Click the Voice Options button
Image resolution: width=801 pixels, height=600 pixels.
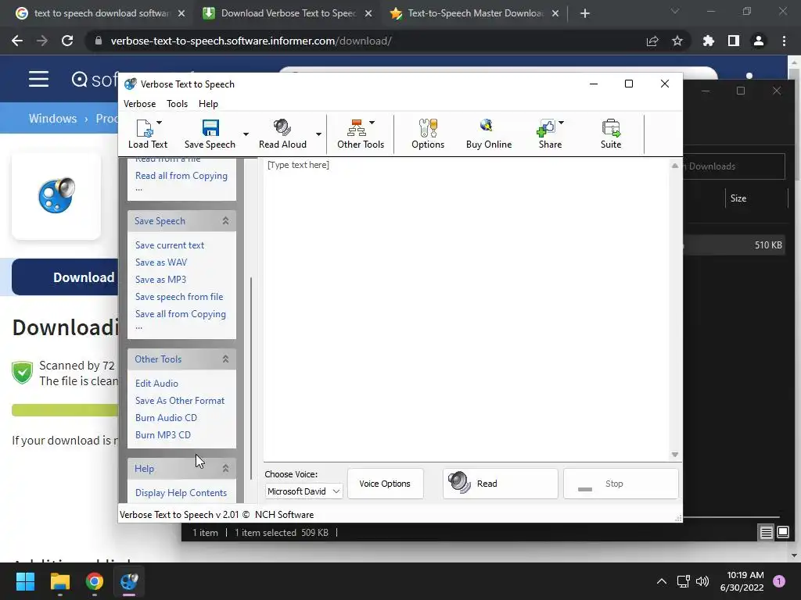(385, 483)
